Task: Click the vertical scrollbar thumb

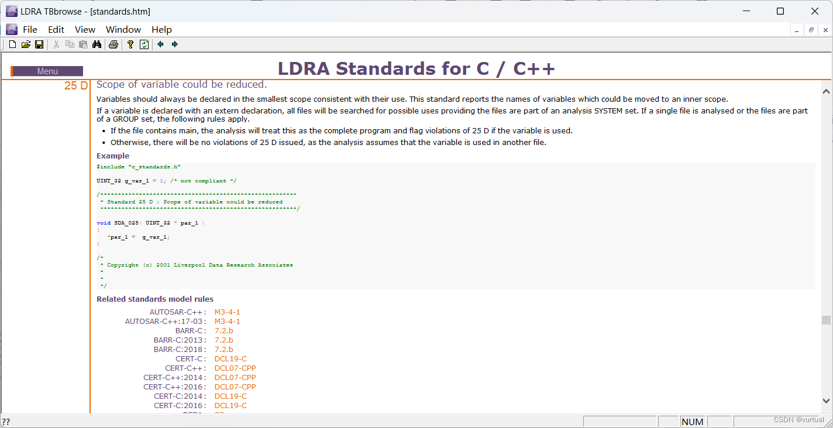Action: (826, 320)
